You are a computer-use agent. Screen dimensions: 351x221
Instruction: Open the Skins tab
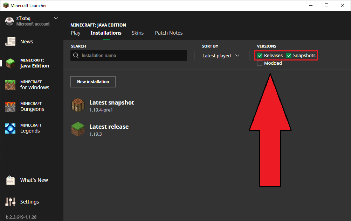coord(138,33)
